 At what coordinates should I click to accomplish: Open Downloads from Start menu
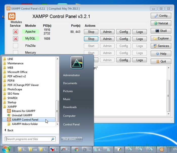coord(70,107)
